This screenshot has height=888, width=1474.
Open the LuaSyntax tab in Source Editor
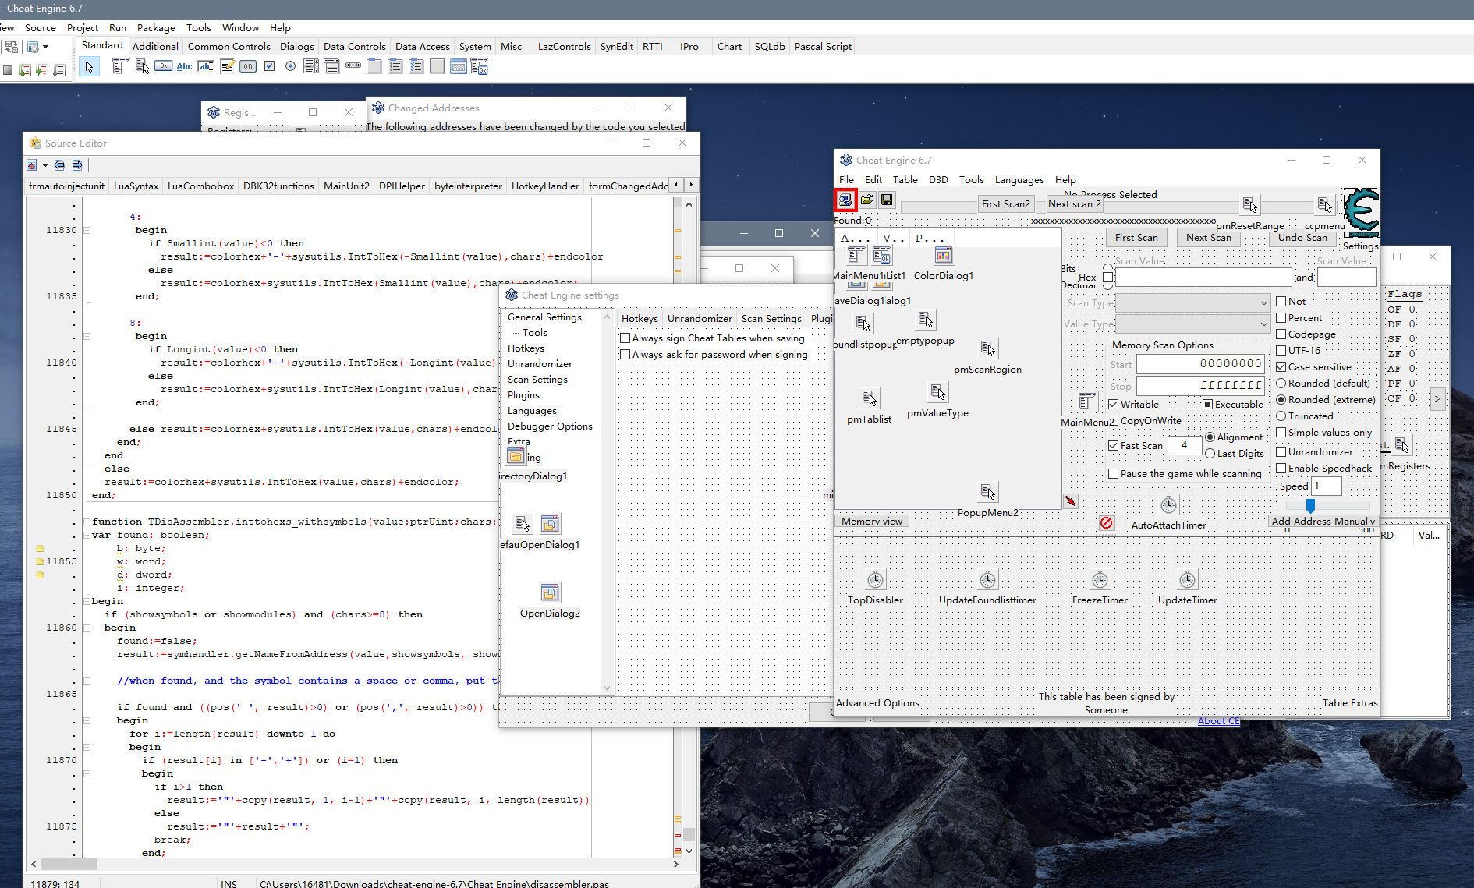[136, 186]
